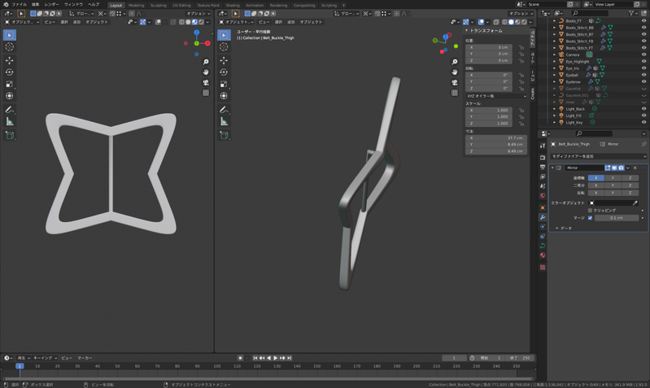Toggle camera view in left viewport
650x388 pixels.
tap(206, 82)
